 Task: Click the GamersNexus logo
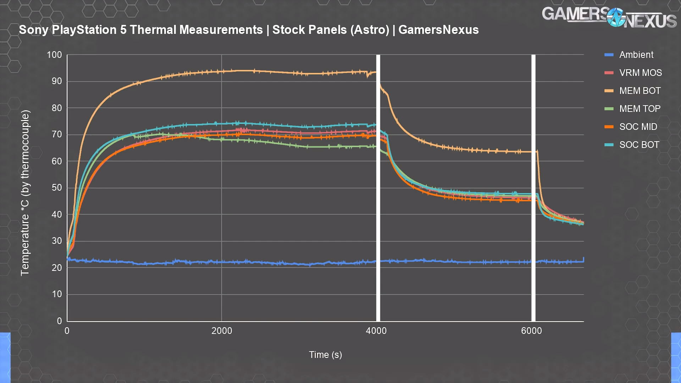click(x=609, y=17)
